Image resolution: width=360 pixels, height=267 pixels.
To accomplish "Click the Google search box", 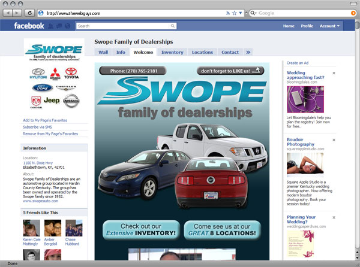I will 304,13.
